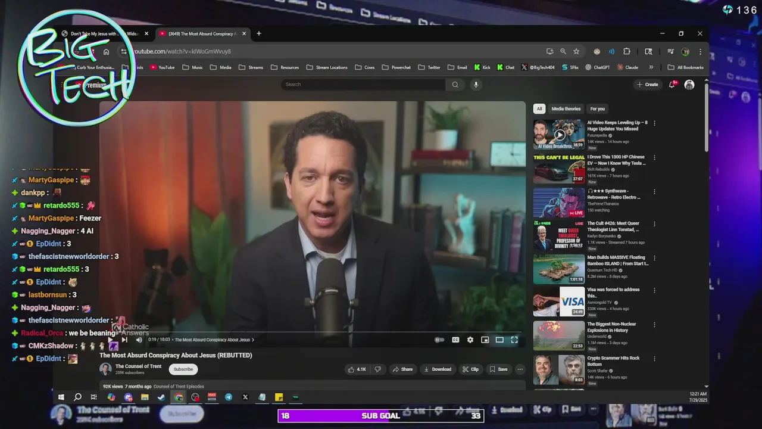This screenshot has width=762, height=429.
Task: Click the Download button
Action: (437, 369)
